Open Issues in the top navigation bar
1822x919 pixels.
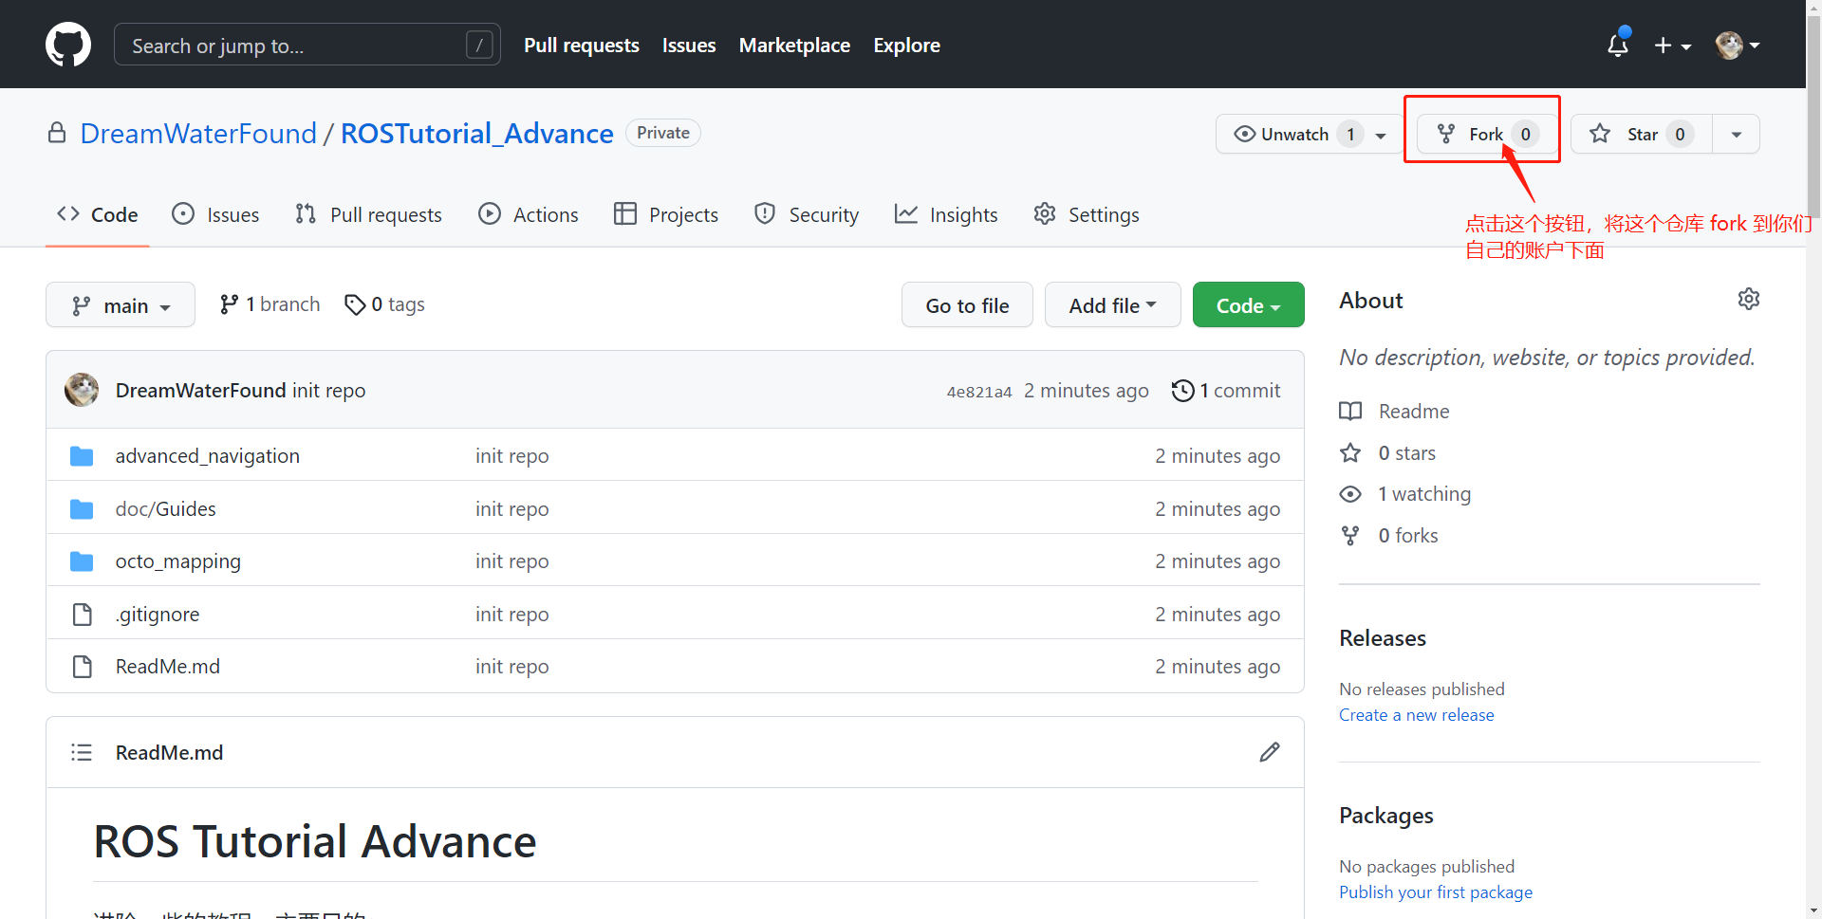(x=689, y=45)
